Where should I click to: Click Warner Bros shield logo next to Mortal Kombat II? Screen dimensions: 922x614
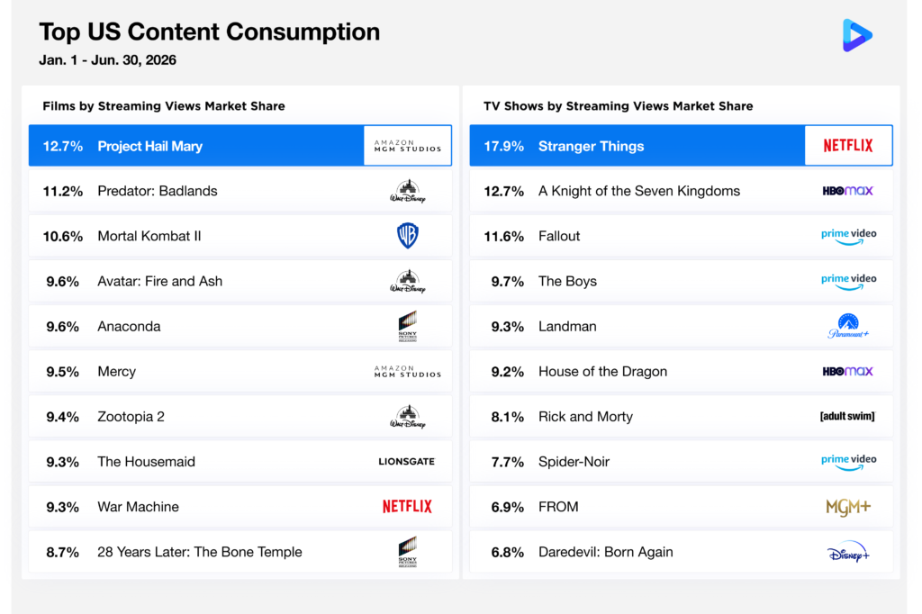tap(408, 236)
